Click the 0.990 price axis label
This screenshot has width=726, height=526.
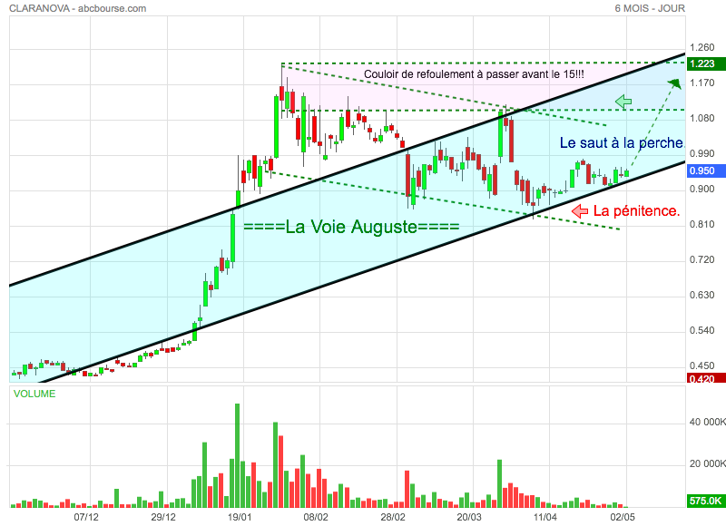click(701, 153)
